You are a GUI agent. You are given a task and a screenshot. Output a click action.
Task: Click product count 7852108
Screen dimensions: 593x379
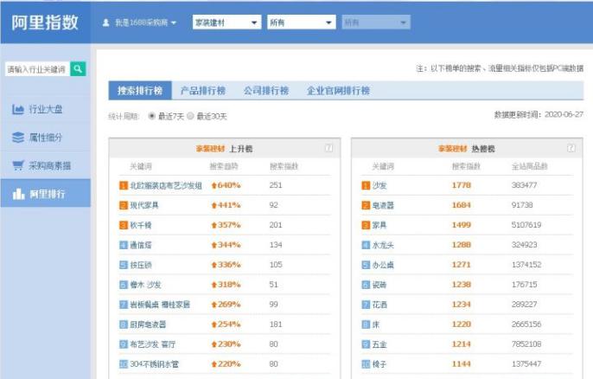pos(526,344)
